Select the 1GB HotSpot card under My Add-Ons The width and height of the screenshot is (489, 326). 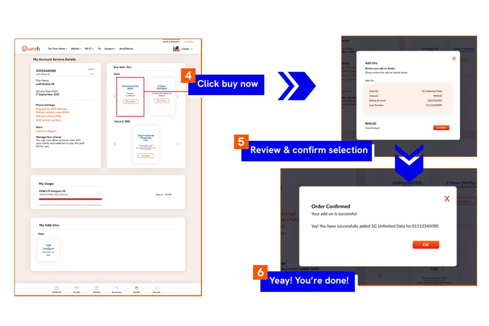[x=48, y=250]
